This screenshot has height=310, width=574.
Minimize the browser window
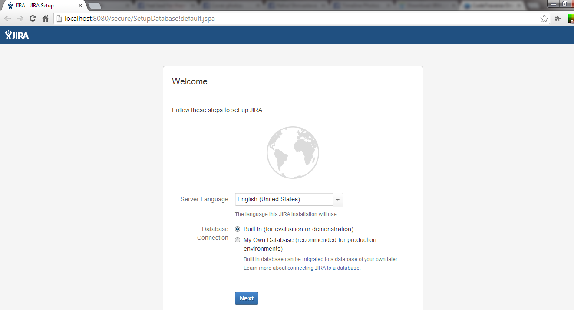click(553, 3)
